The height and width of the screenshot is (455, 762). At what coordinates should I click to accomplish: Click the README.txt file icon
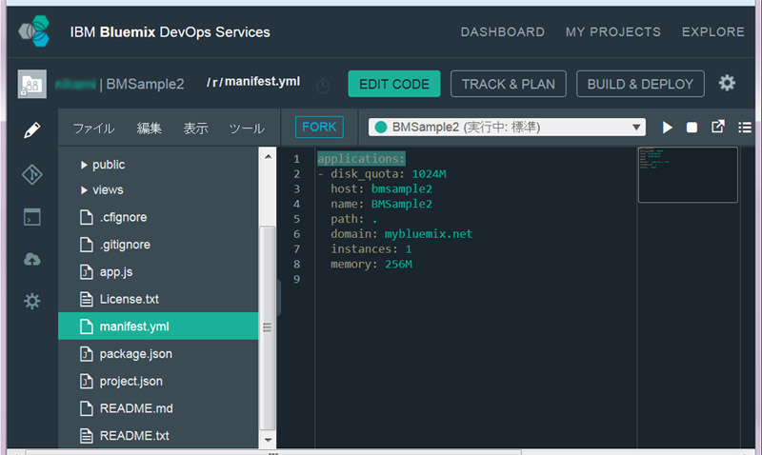87,436
